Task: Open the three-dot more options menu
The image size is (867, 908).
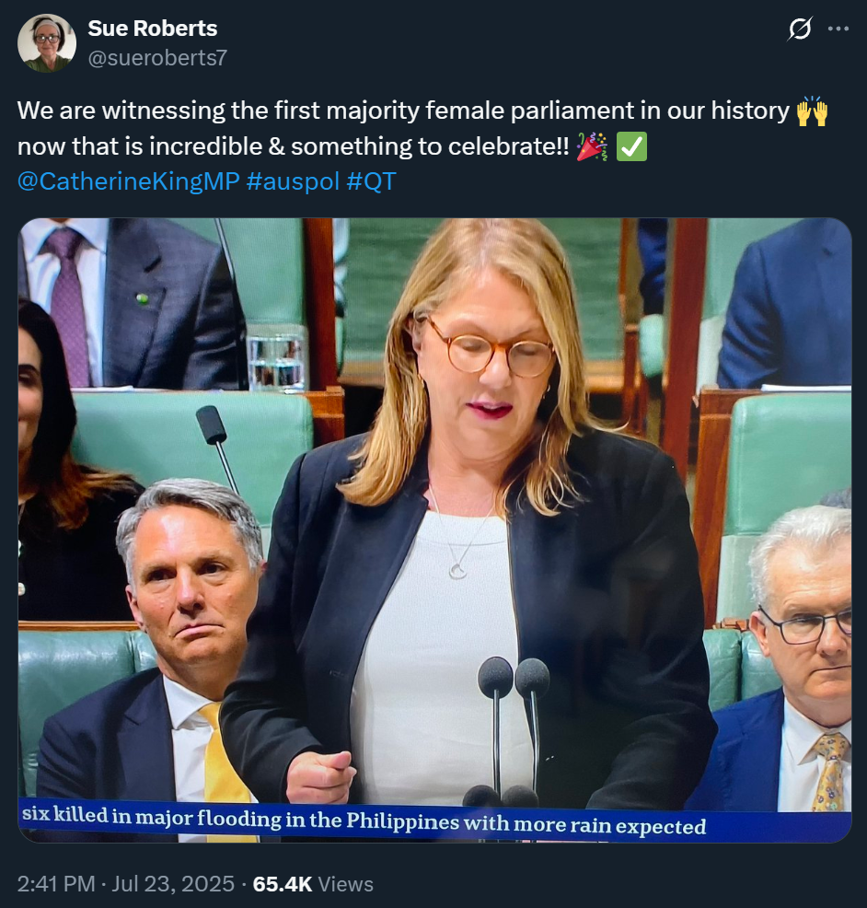Action: pyautogui.click(x=838, y=29)
